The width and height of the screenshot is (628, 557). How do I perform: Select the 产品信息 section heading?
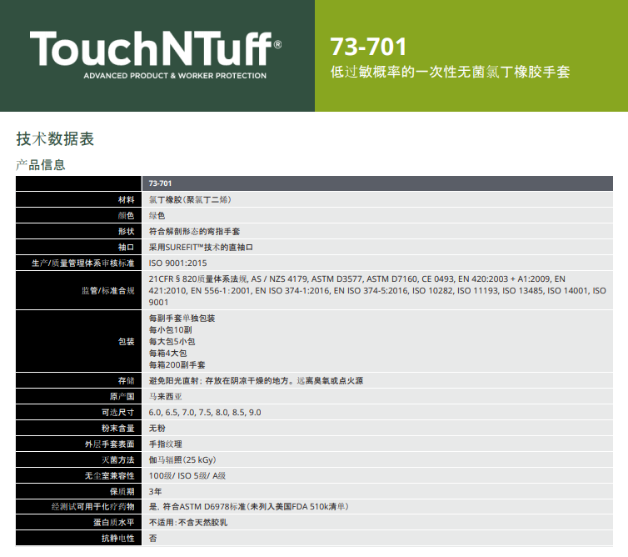coord(41,165)
